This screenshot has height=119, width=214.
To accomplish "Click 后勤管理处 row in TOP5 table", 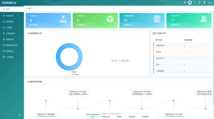I will coord(177,45).
